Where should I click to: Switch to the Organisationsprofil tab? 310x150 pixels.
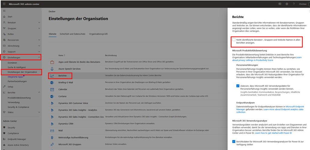point(98,34)
